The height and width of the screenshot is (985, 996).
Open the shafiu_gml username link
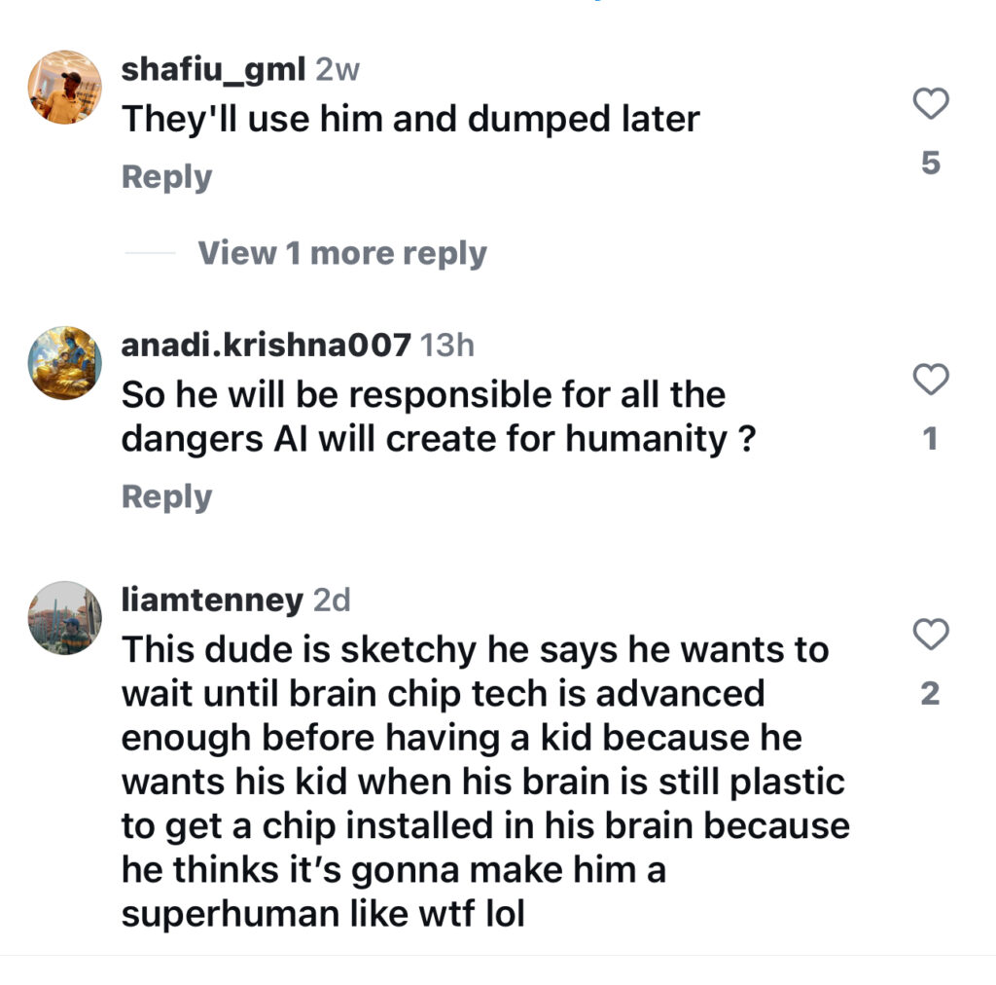point(213,70)
